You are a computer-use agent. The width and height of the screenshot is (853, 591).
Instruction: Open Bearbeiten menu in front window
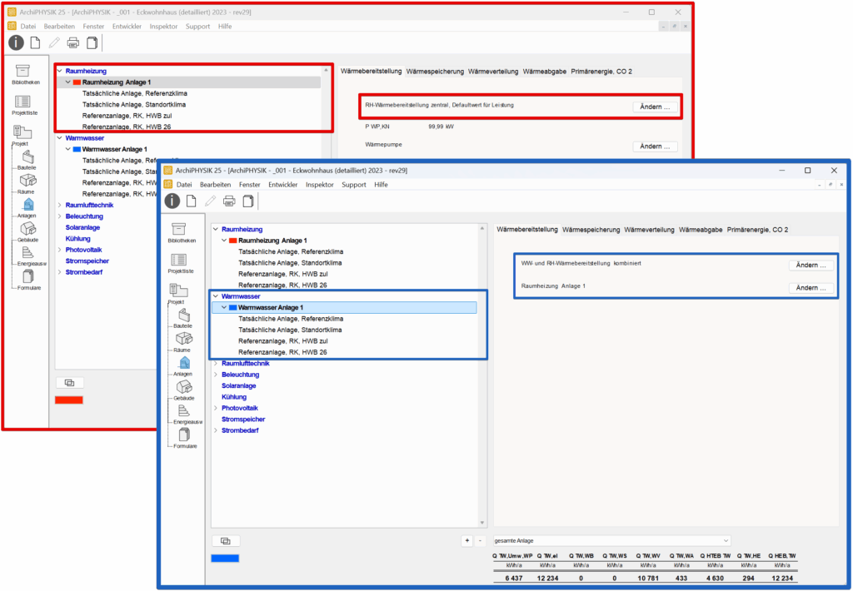[216, 185]
